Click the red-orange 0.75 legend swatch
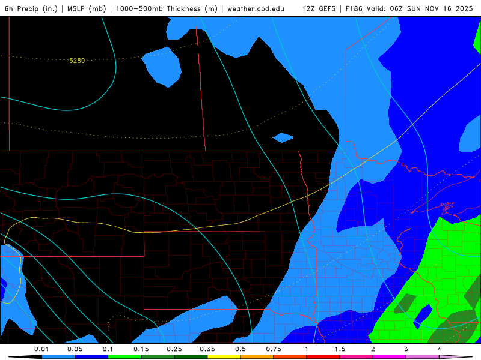481x360 pixels. [x=290, y=357]
